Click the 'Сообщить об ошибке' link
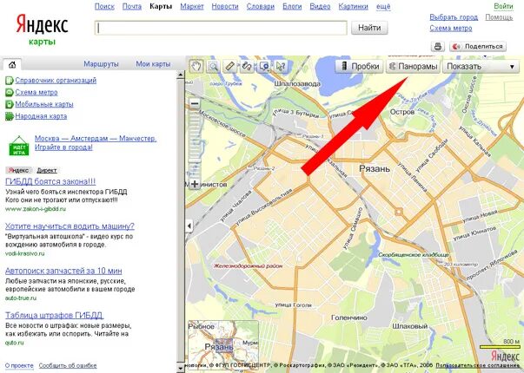This screenshot has width=524, height=373. click(x=68, y=366)
